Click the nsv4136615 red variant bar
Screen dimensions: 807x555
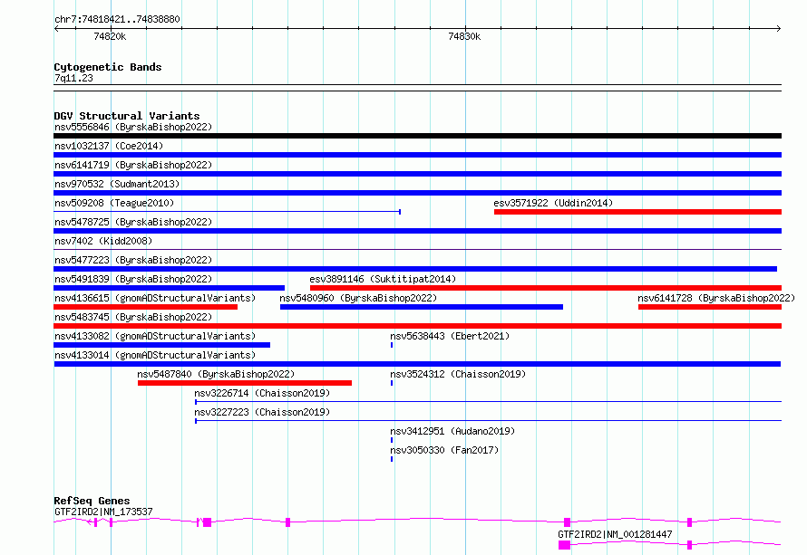(x=146, y=307)
